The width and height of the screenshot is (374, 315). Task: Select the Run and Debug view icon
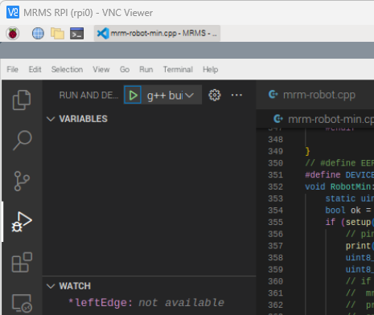coord(22,222)
